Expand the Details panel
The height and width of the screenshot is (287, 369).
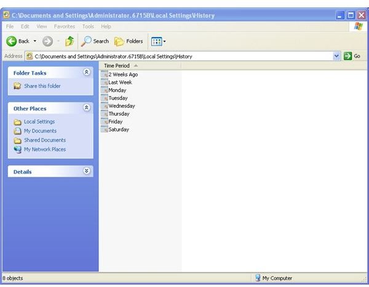86,171
